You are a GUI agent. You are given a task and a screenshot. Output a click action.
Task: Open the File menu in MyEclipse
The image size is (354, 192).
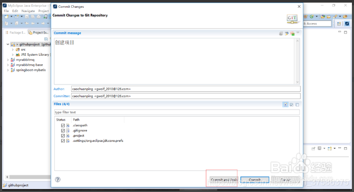pos(6,11)
